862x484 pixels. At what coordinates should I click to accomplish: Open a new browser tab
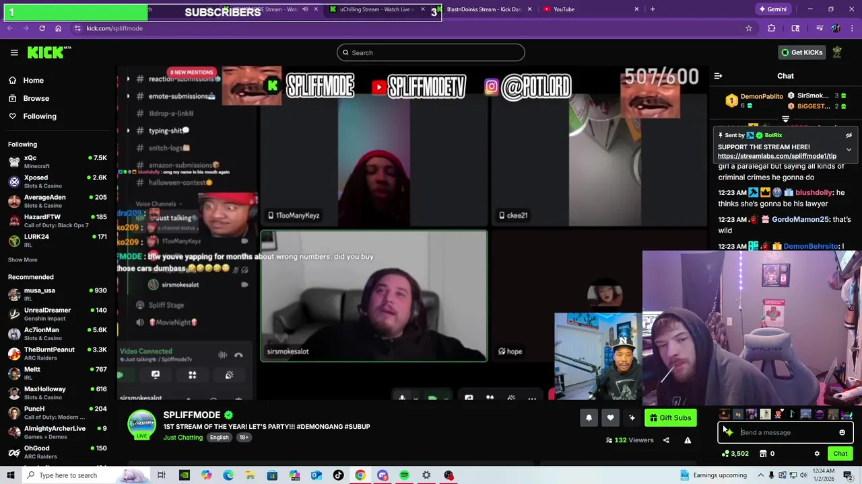653,9
